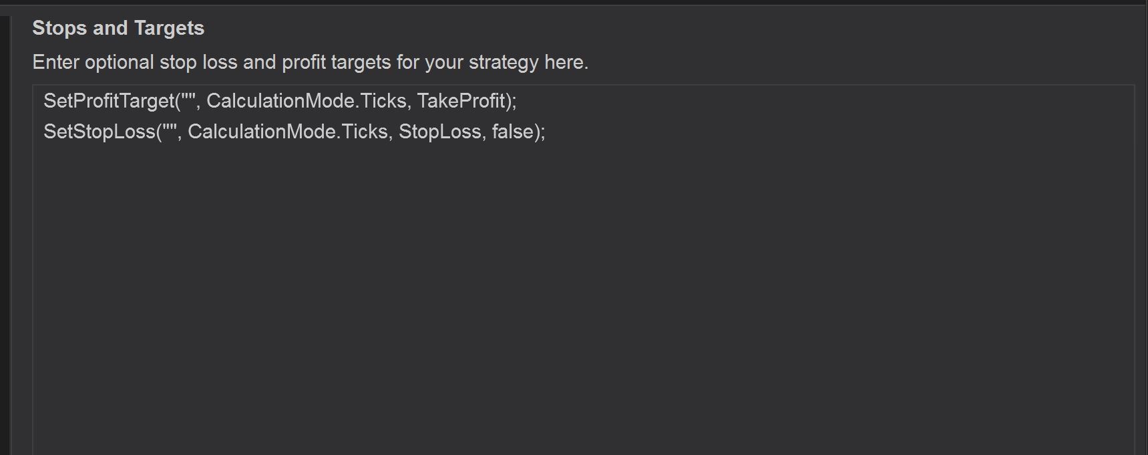Click the empty quotes in the SetStopLoss call
The width and height of the screenshot is (1148, 455).
[x=170, y=130]
